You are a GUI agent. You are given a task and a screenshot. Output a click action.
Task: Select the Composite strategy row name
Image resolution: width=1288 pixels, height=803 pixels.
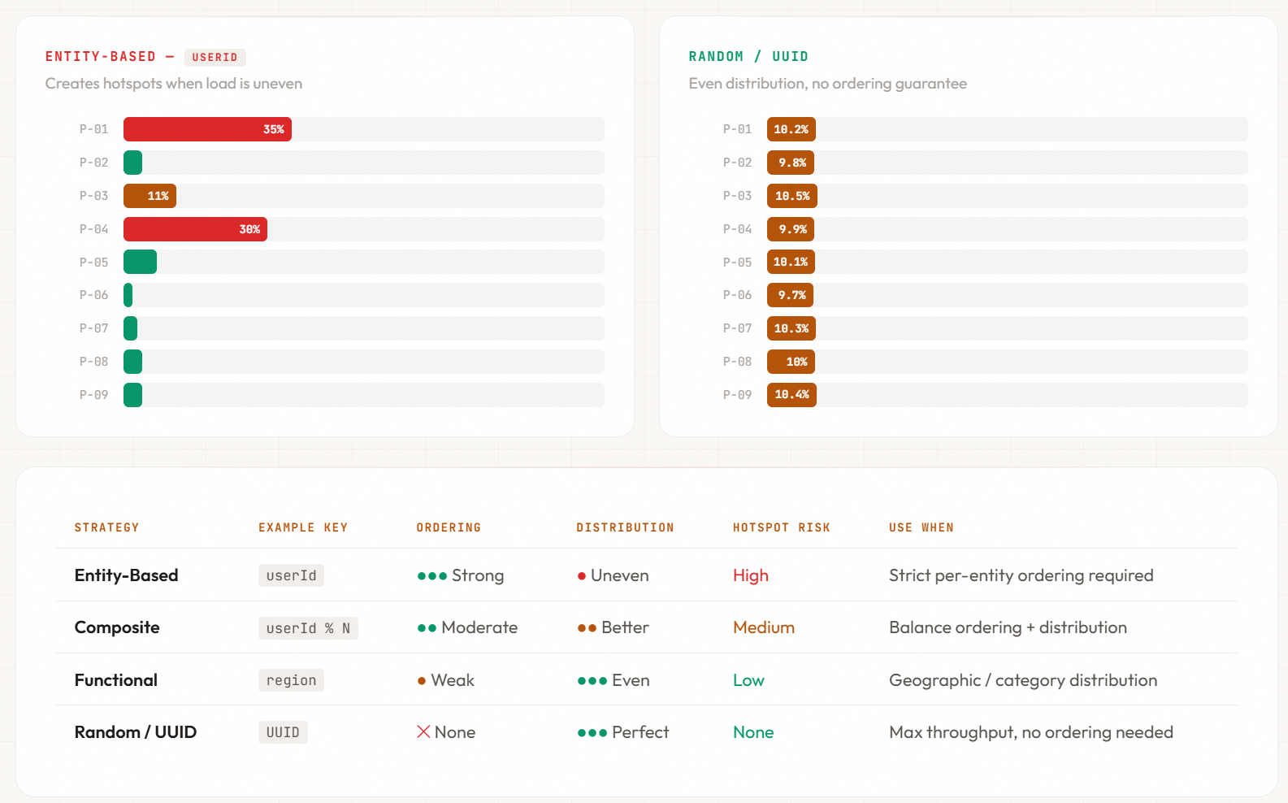click(x=117, y=627)
